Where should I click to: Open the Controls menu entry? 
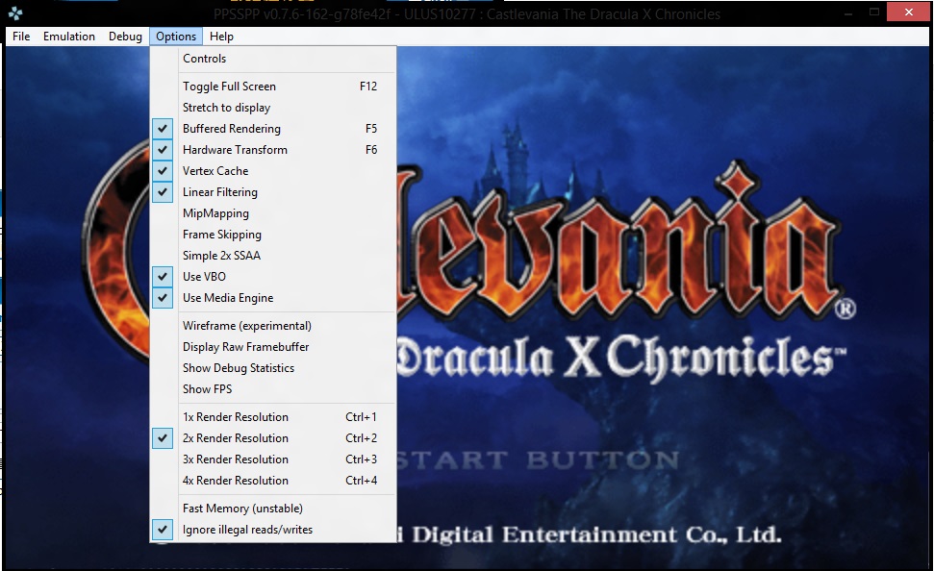tap(273, 59)
